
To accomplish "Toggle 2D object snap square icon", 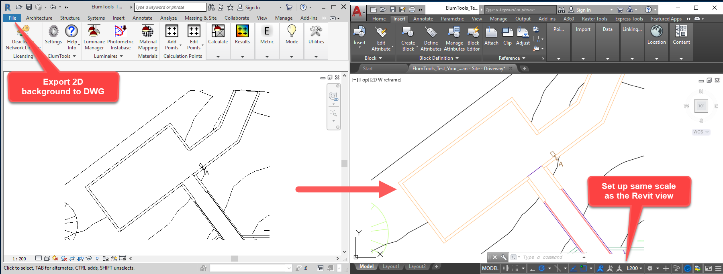I will click(x=583, y=268).
